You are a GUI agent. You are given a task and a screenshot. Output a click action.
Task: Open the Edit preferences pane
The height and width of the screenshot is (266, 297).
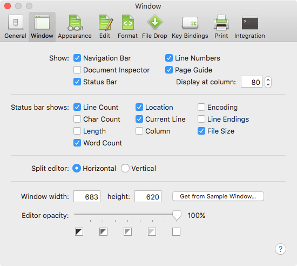pos(105,27)
